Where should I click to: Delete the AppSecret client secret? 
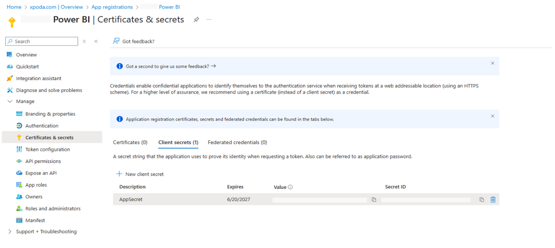[493, 200]
